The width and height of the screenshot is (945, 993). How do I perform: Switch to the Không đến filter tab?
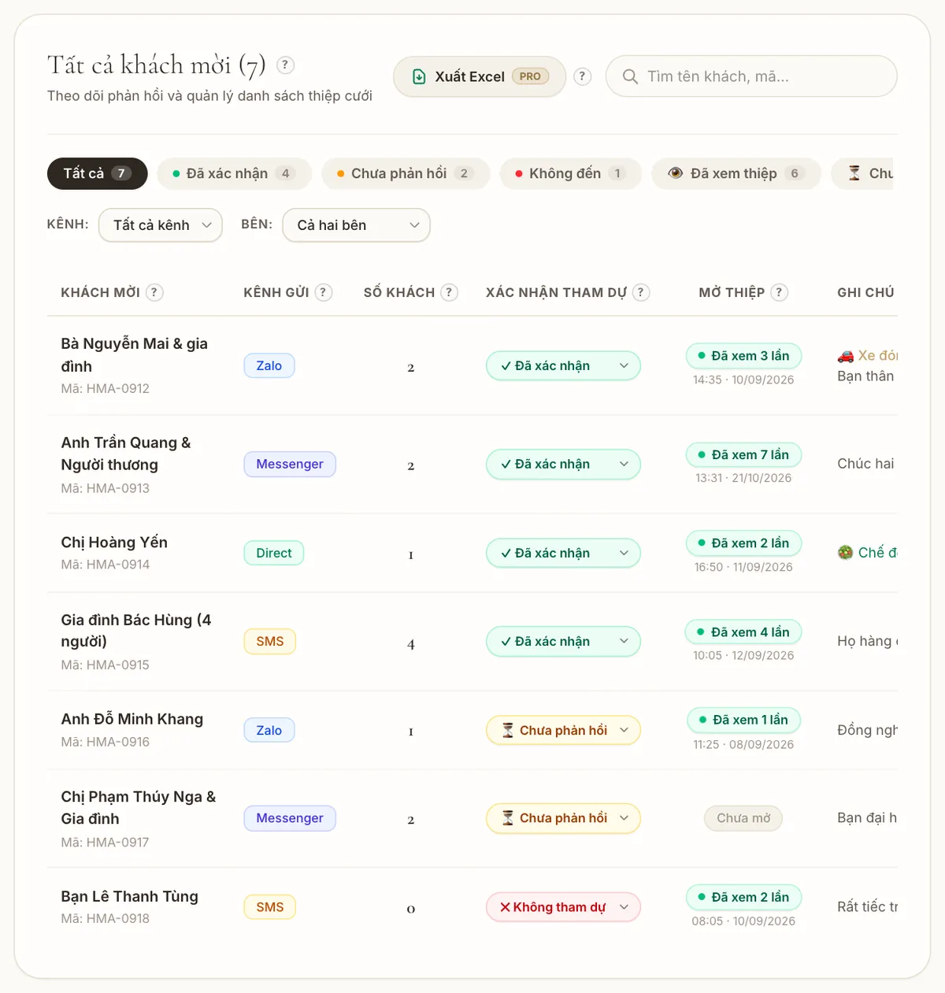(x=571, y=173)
